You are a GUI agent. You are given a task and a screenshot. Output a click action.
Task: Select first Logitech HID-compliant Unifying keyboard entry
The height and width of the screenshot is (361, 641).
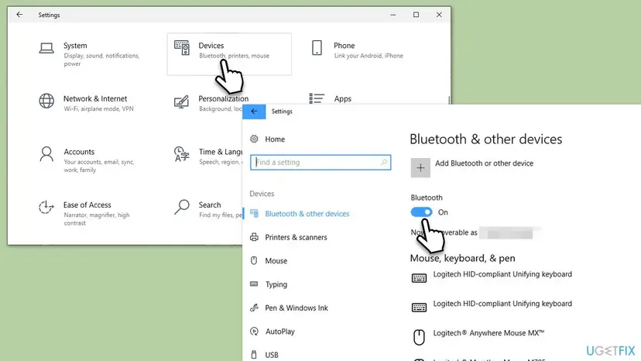[x=502, y=274]
